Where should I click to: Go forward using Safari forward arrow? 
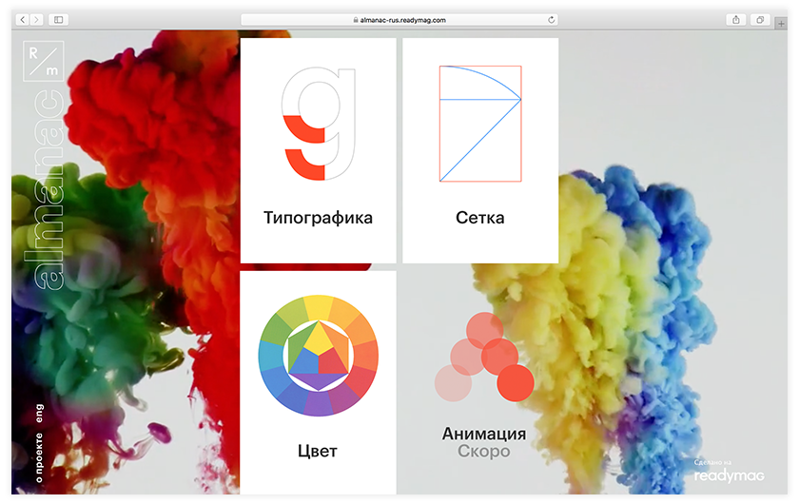(x=37, y=19)
